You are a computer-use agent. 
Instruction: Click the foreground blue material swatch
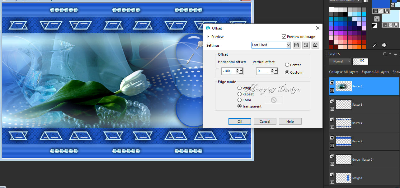[381, 4]
